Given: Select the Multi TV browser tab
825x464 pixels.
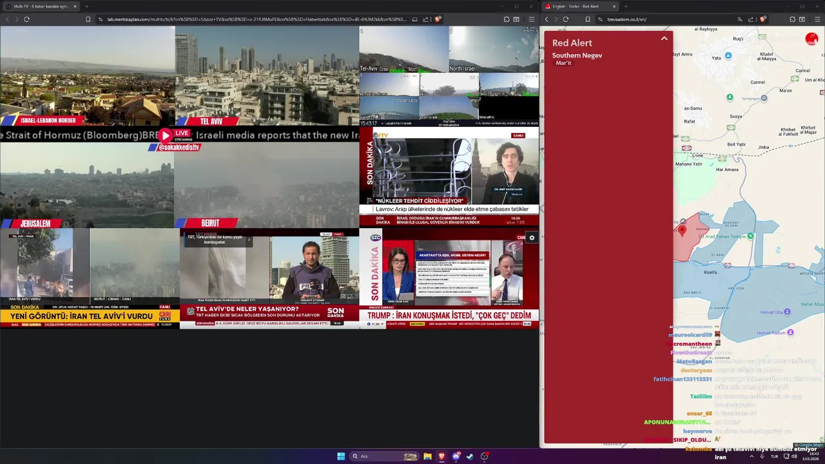Looking at the screenshot, I should pos(41,6).
